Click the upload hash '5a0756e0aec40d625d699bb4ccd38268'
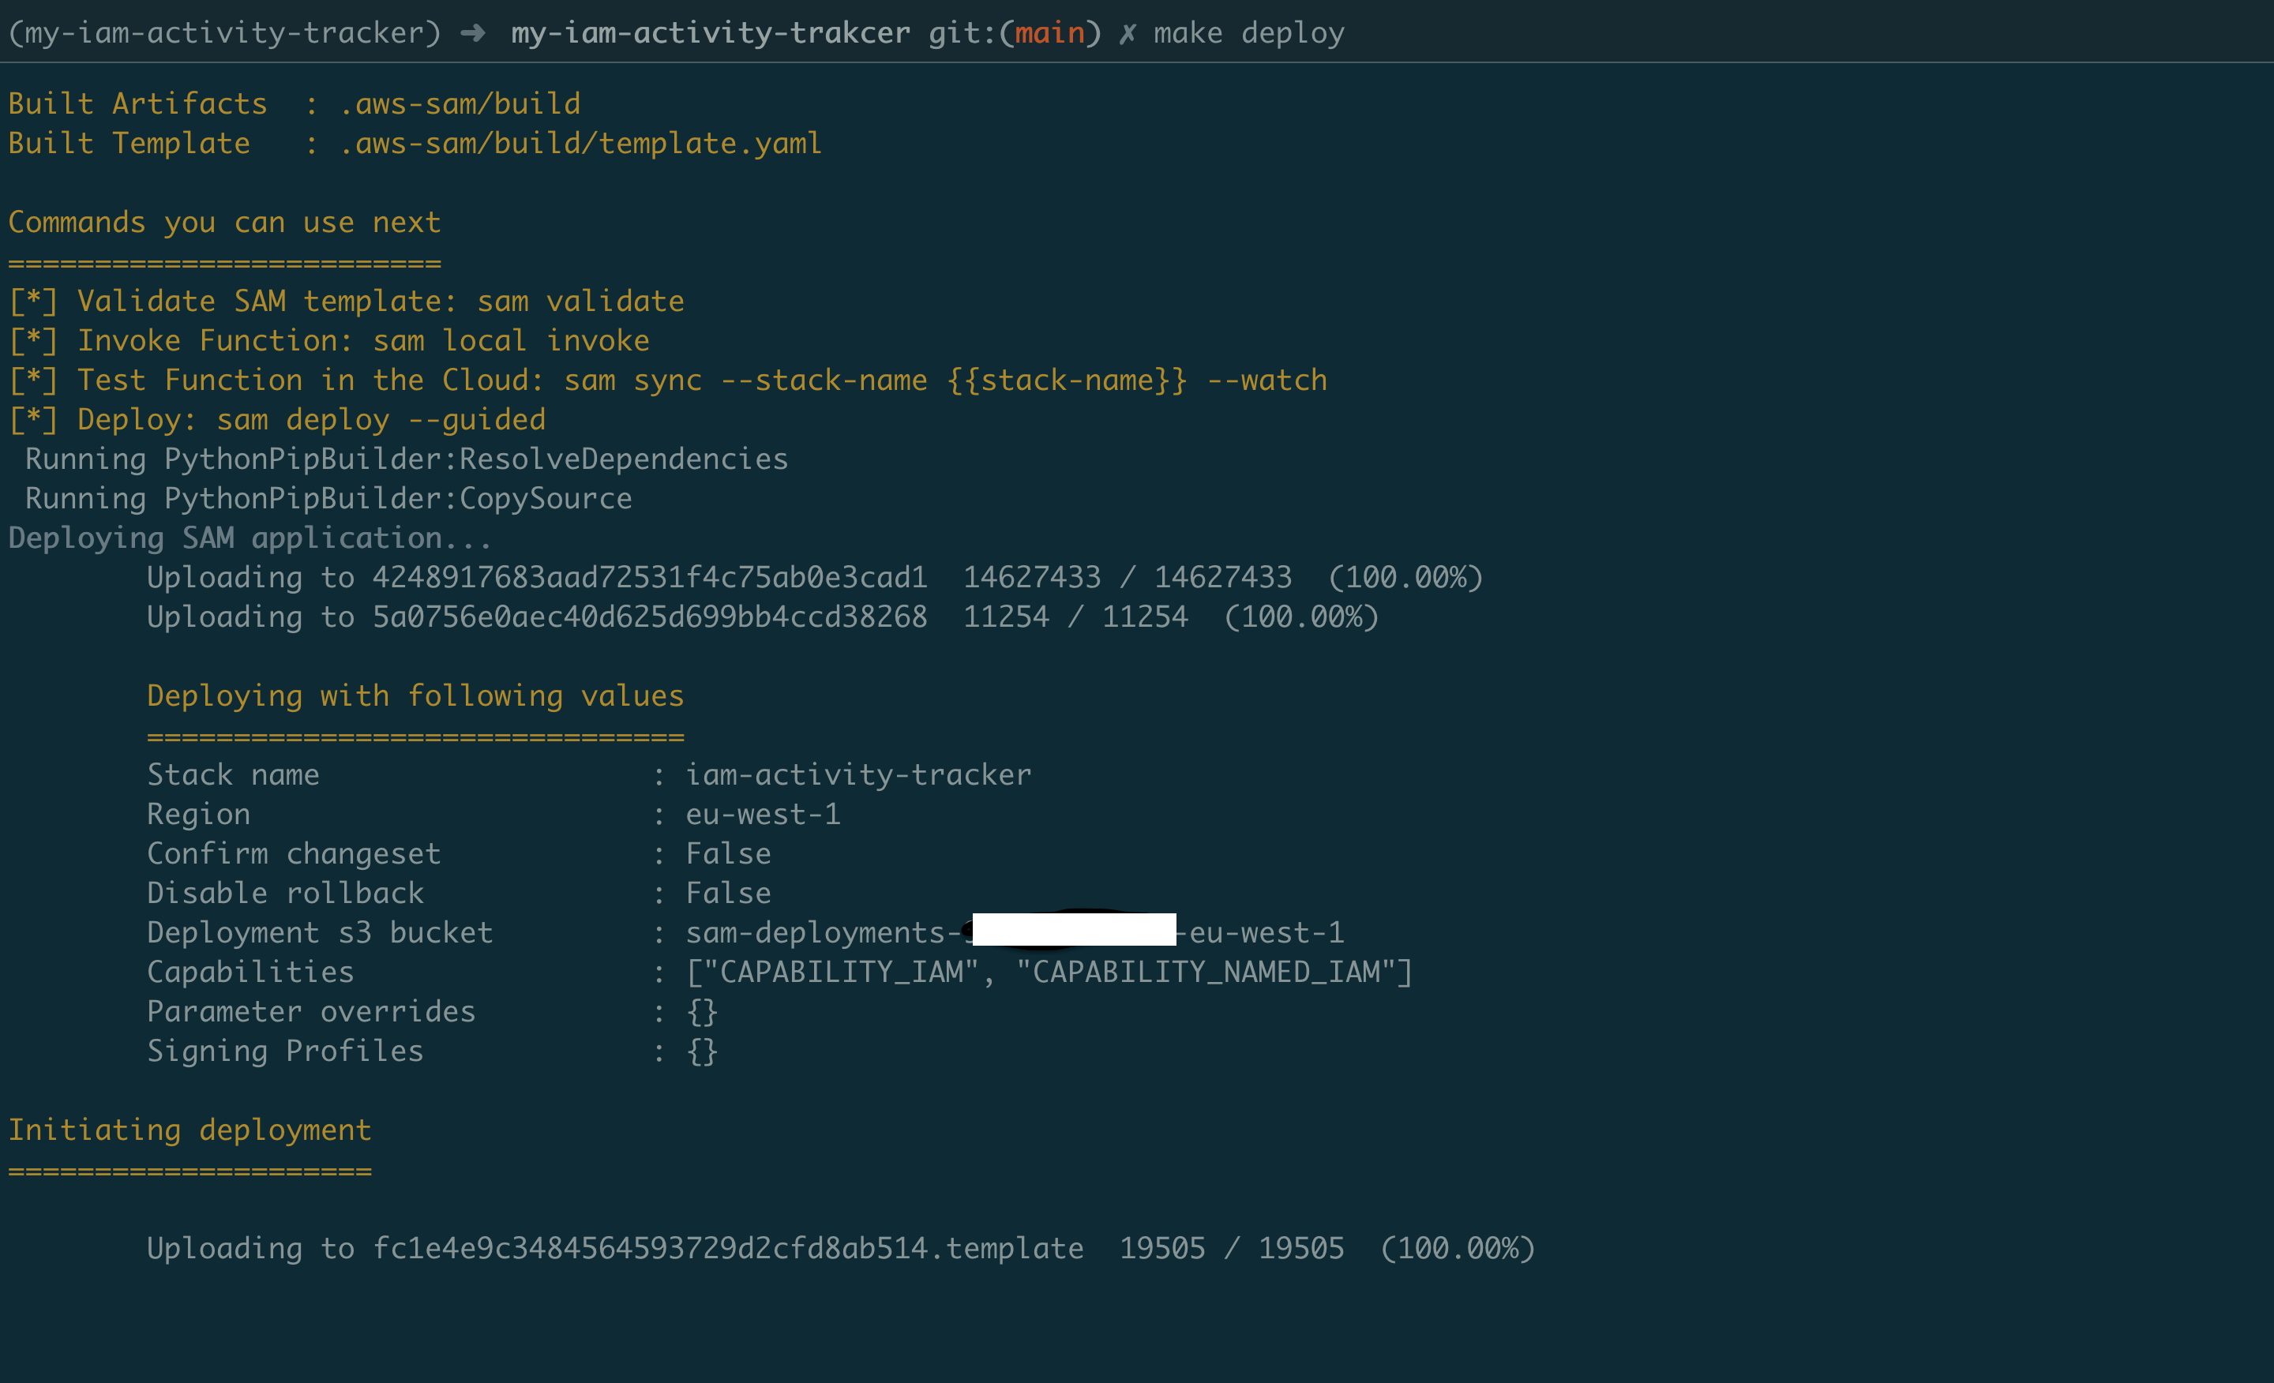Viewport: 2274px width, 1383px height. click(x=650, y=617)
